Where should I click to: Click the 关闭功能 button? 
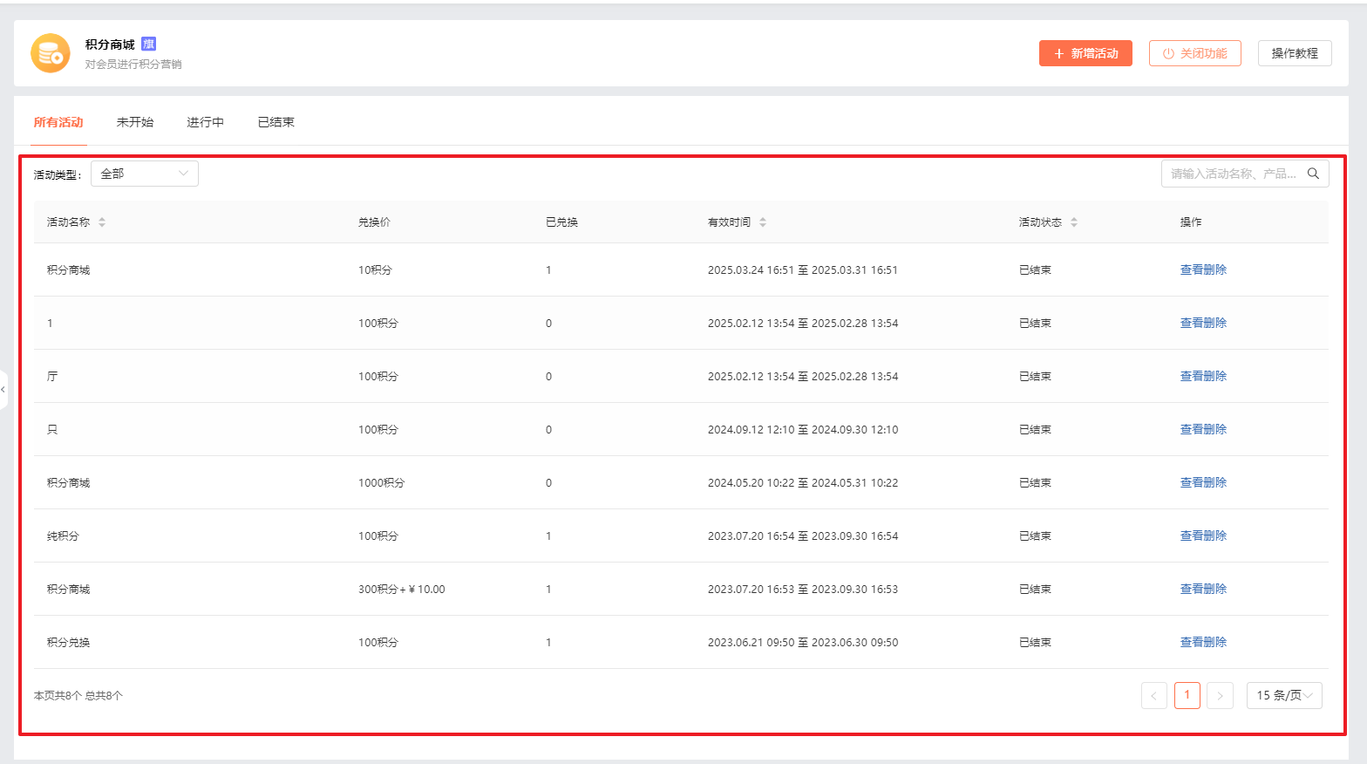point(1194,53)
